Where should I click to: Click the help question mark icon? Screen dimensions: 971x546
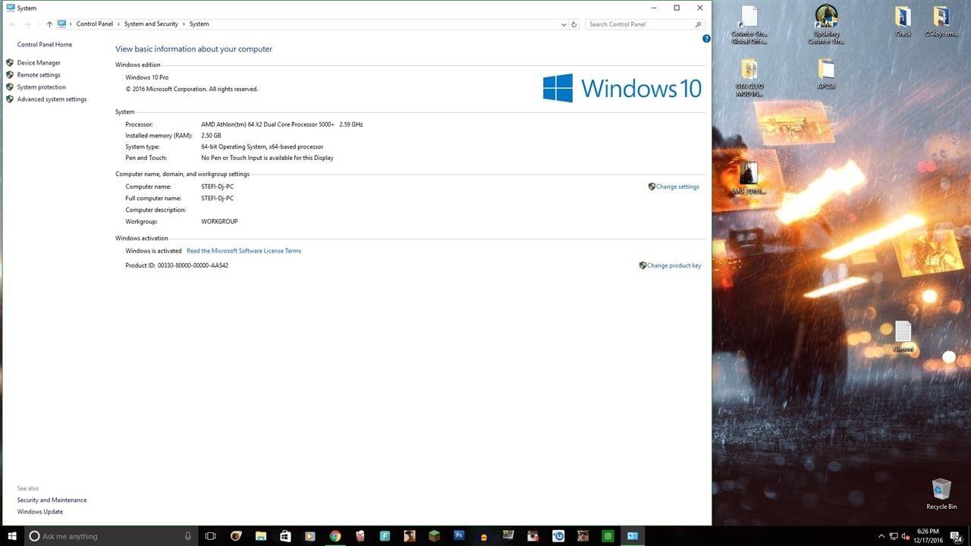tap(706, 39)
